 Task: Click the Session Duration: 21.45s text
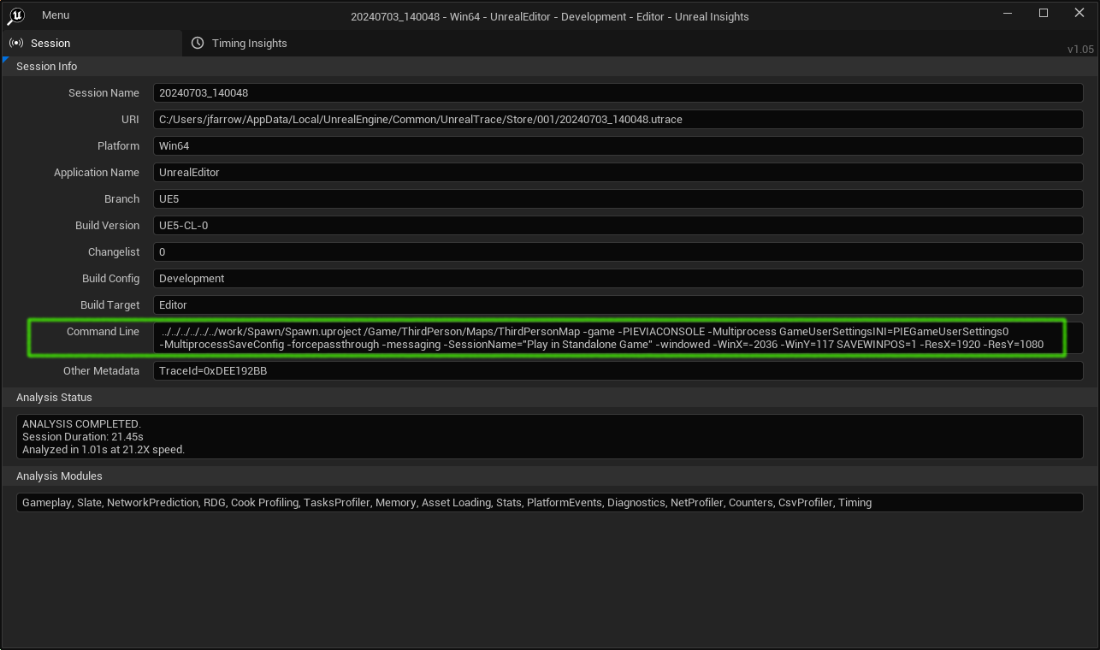tap(82, 437)
